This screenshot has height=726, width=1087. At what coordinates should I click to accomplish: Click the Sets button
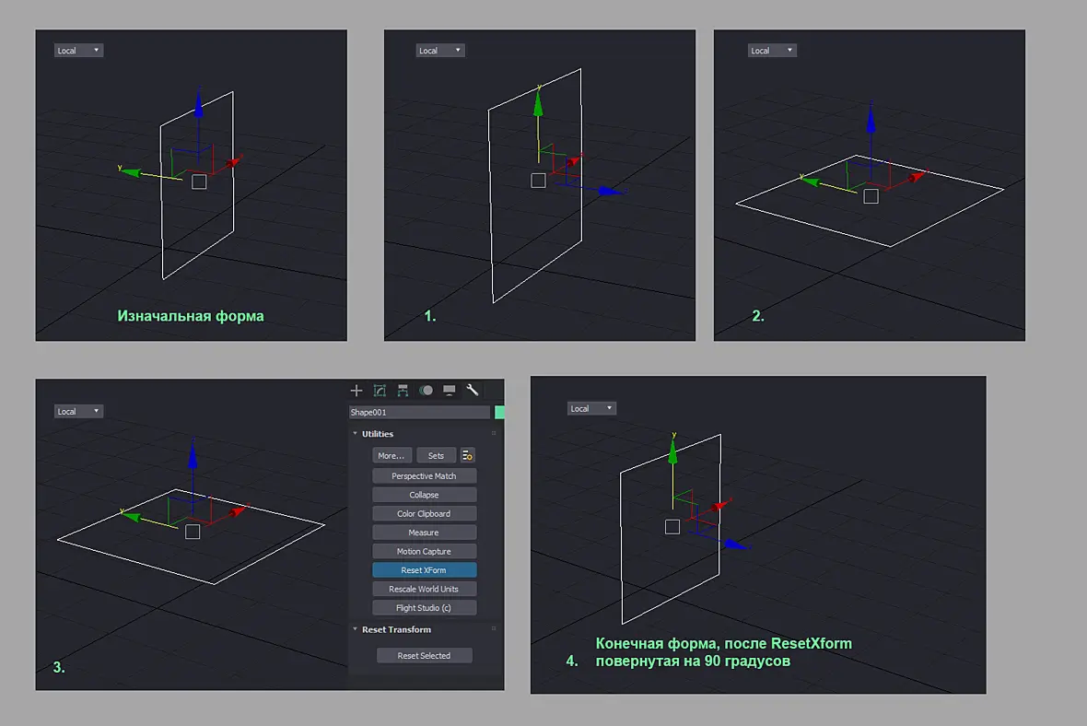click(x=436, y=455)
